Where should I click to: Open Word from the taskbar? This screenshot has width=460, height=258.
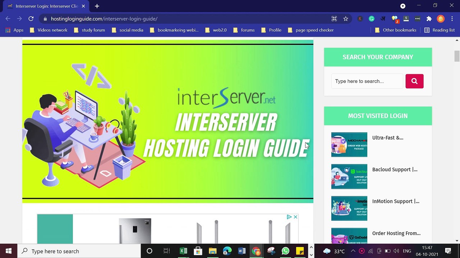[x=241, y=251]
